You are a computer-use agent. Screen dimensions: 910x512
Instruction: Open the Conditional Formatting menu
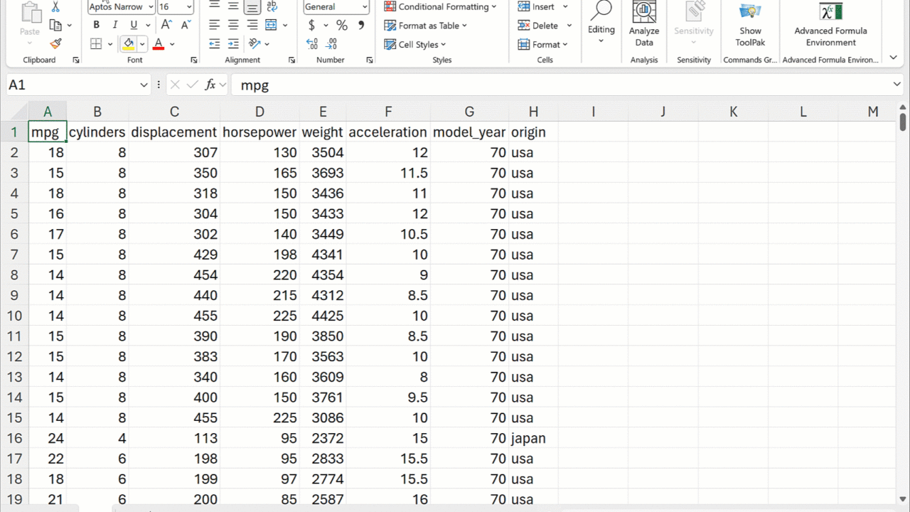pyautogui.click(x=440, y=7)
